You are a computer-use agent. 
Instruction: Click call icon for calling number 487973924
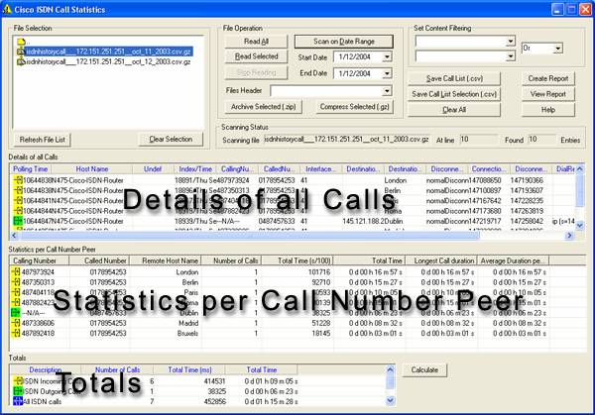coord(16,270)
